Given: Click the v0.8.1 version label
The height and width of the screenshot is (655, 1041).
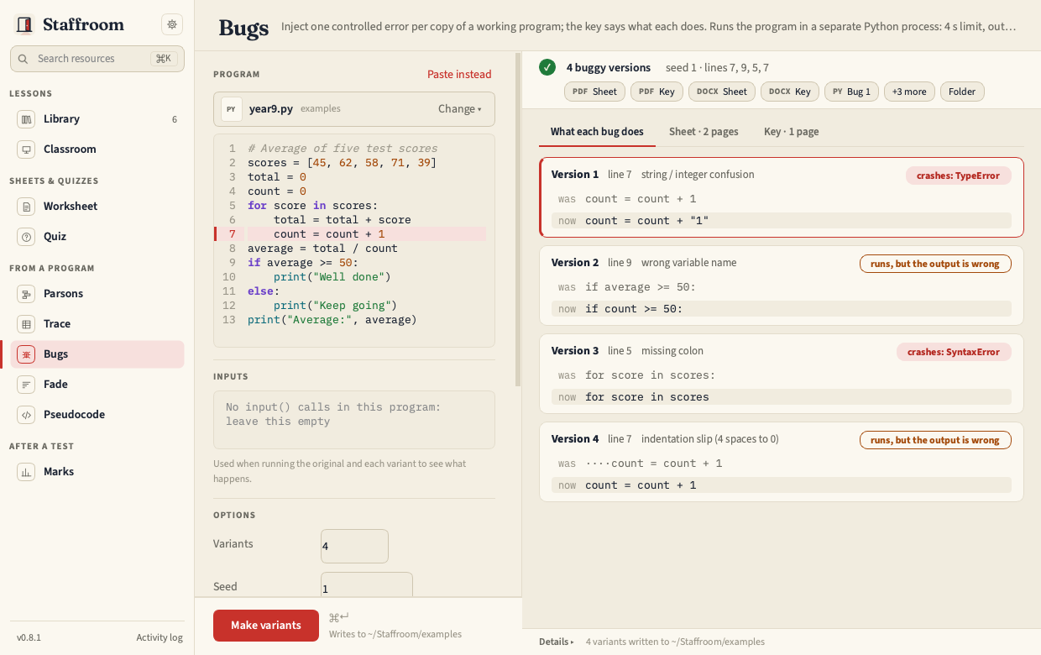Looking at the screenshot, I should (29, 637).
